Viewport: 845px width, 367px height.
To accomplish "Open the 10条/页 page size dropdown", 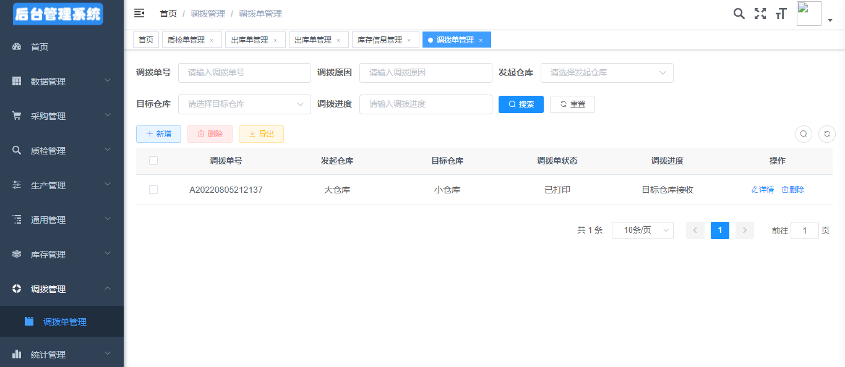I will pos(642,230).
